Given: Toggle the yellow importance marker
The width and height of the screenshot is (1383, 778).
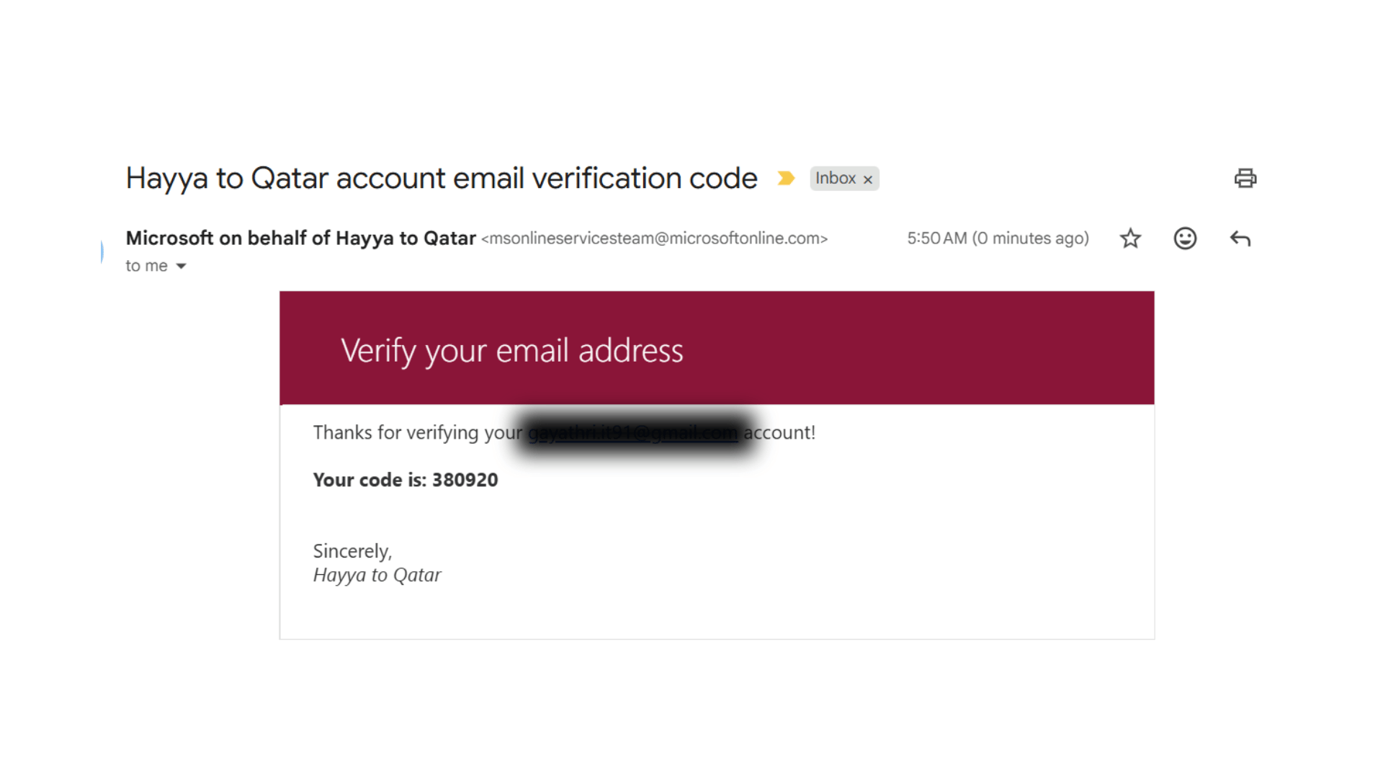Looking at the screenshot, I should [786, 178].
